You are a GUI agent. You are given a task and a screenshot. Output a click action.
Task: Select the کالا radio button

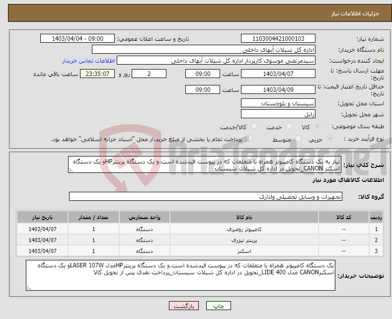(317, 126)
